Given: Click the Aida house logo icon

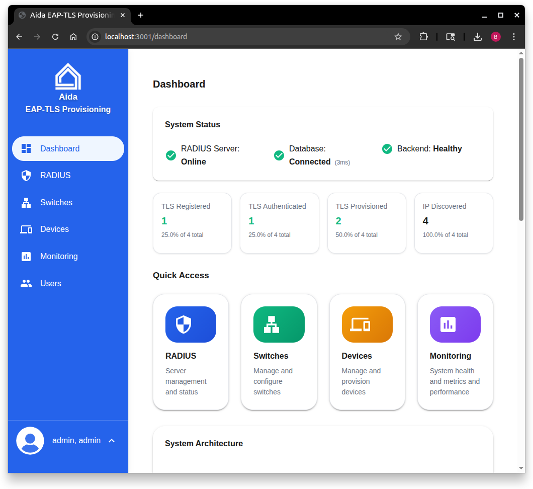Looking at the screenshot, I should (68, 76).
